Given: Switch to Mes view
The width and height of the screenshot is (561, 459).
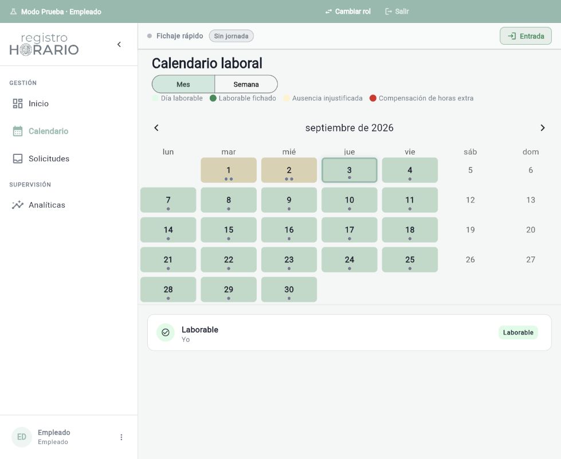Looking at the screenshot, I should (183, 84).
